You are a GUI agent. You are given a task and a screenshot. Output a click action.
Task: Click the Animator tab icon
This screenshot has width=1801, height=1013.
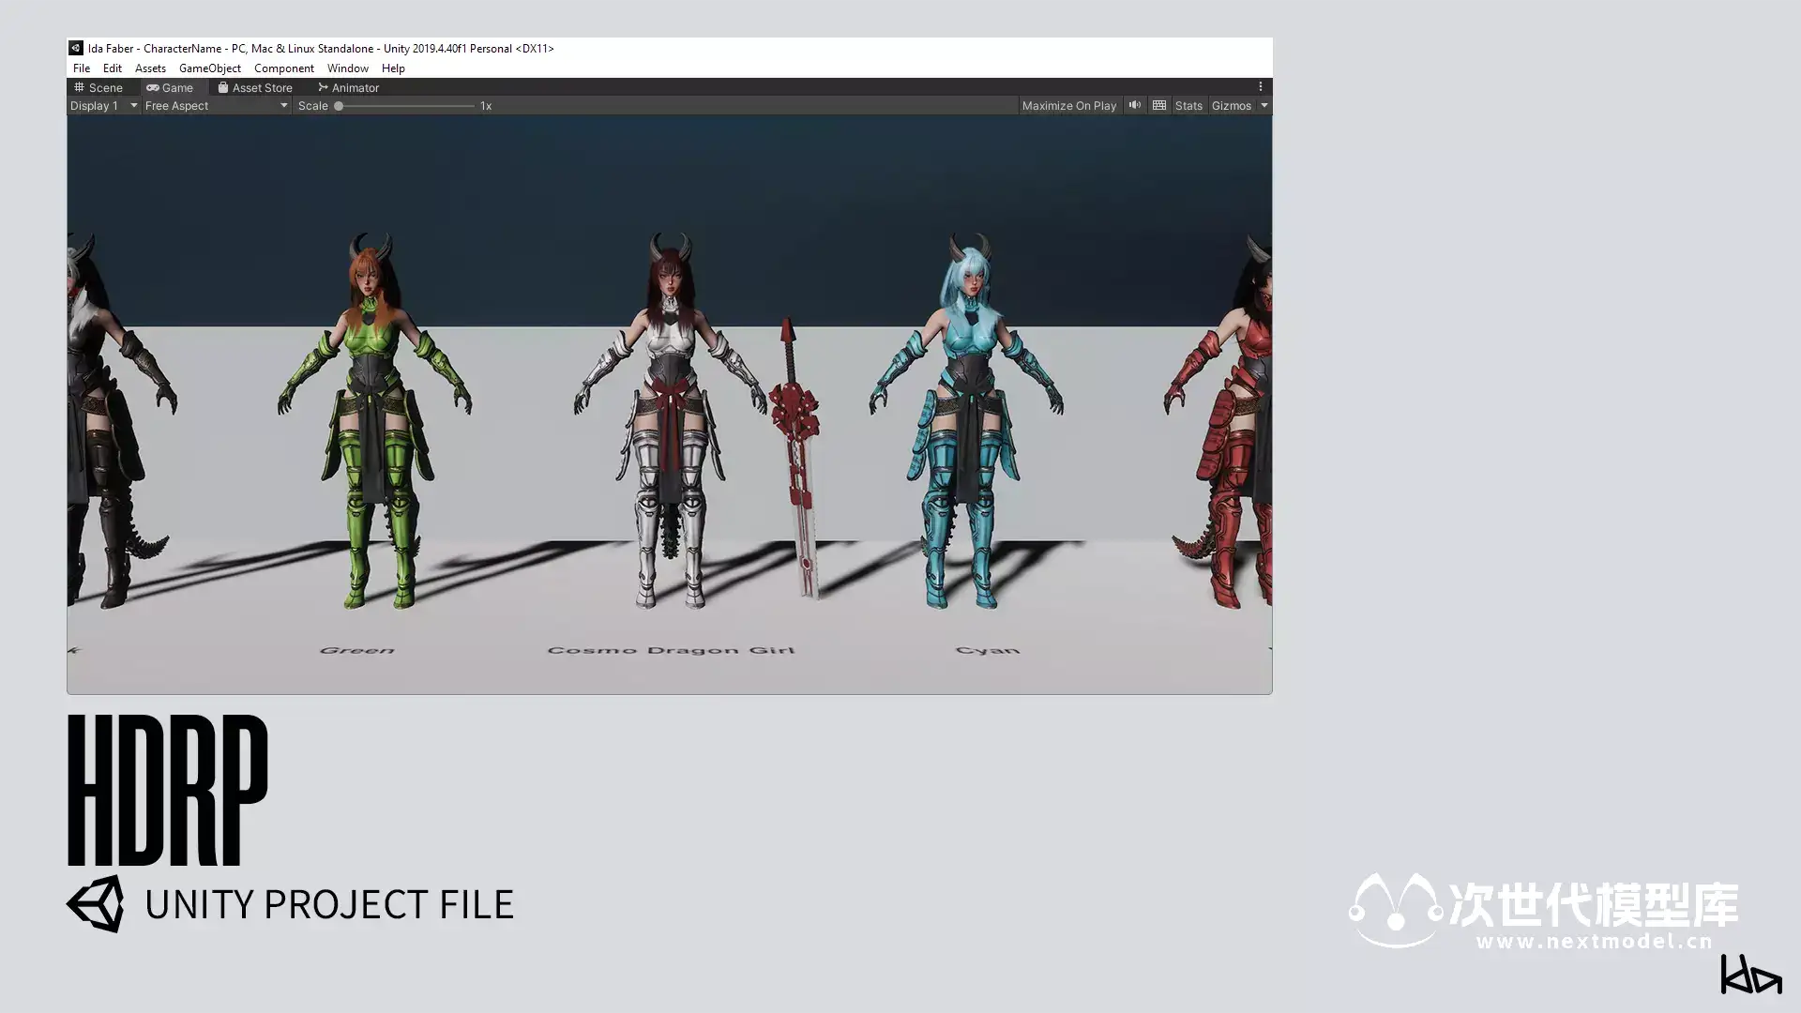click(323, 87)
